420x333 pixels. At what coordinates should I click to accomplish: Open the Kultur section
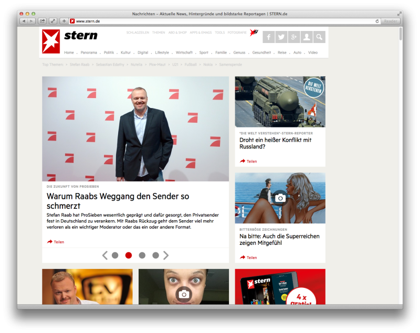125,52
